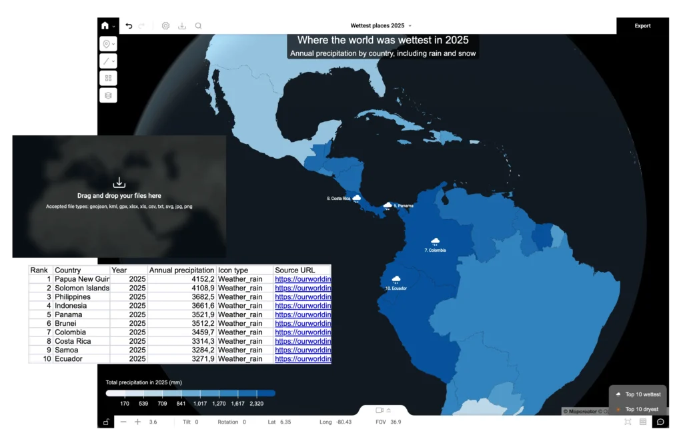Open map settings gear icon
The height and width of the screenshot is (445, 683).
coord(165,26)
